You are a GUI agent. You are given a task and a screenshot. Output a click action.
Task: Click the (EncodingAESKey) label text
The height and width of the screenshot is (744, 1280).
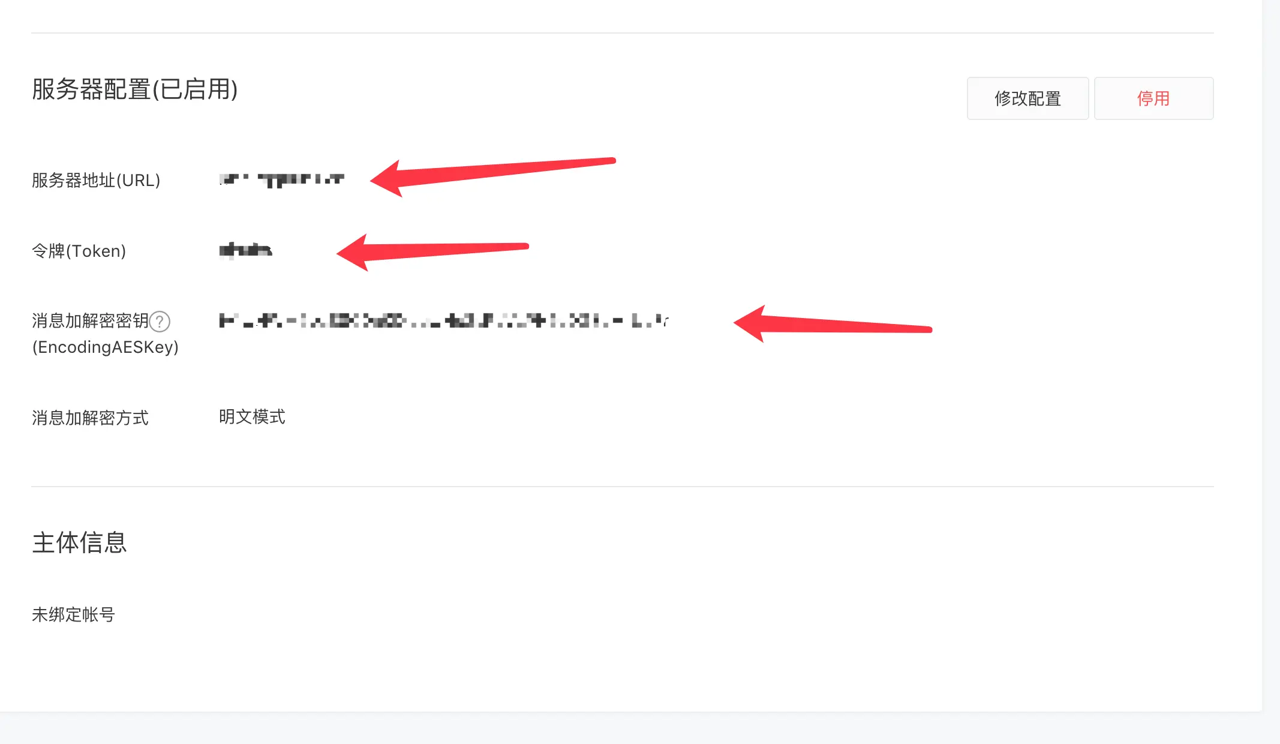click(106, 347)
